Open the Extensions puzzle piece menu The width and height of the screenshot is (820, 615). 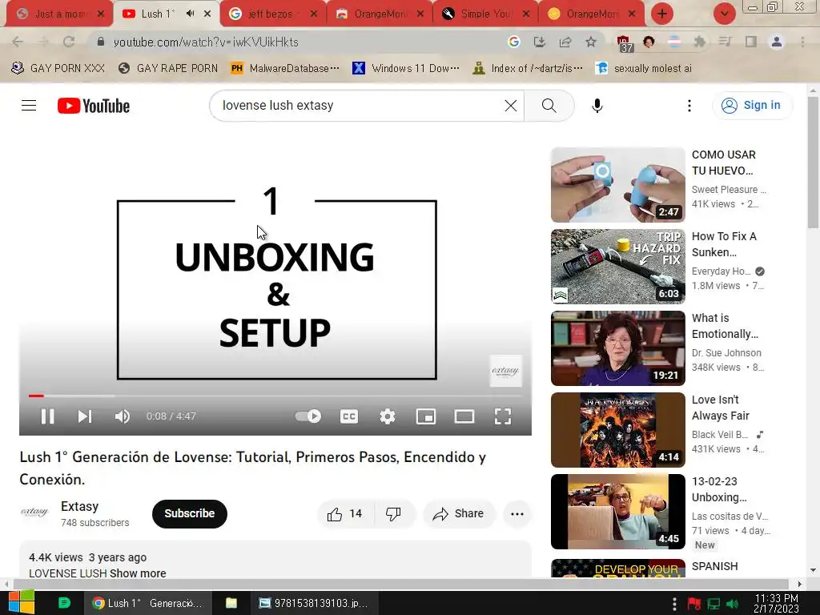700,42
